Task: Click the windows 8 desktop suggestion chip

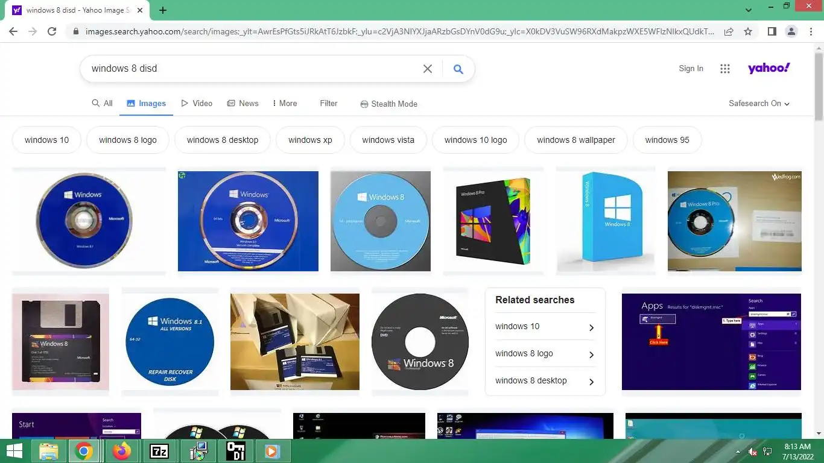Action: pyautogui.click(x=223, y=140)
